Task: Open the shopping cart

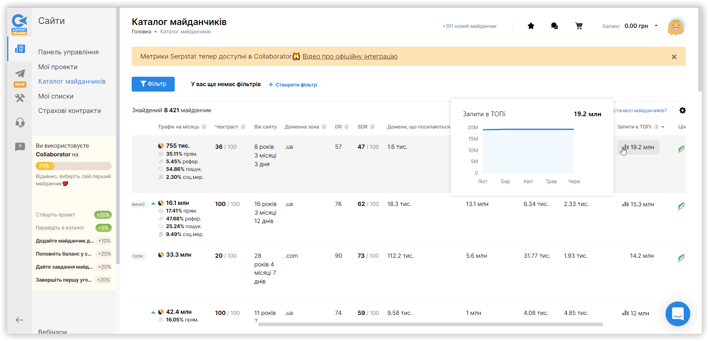Action: (579, 26)
